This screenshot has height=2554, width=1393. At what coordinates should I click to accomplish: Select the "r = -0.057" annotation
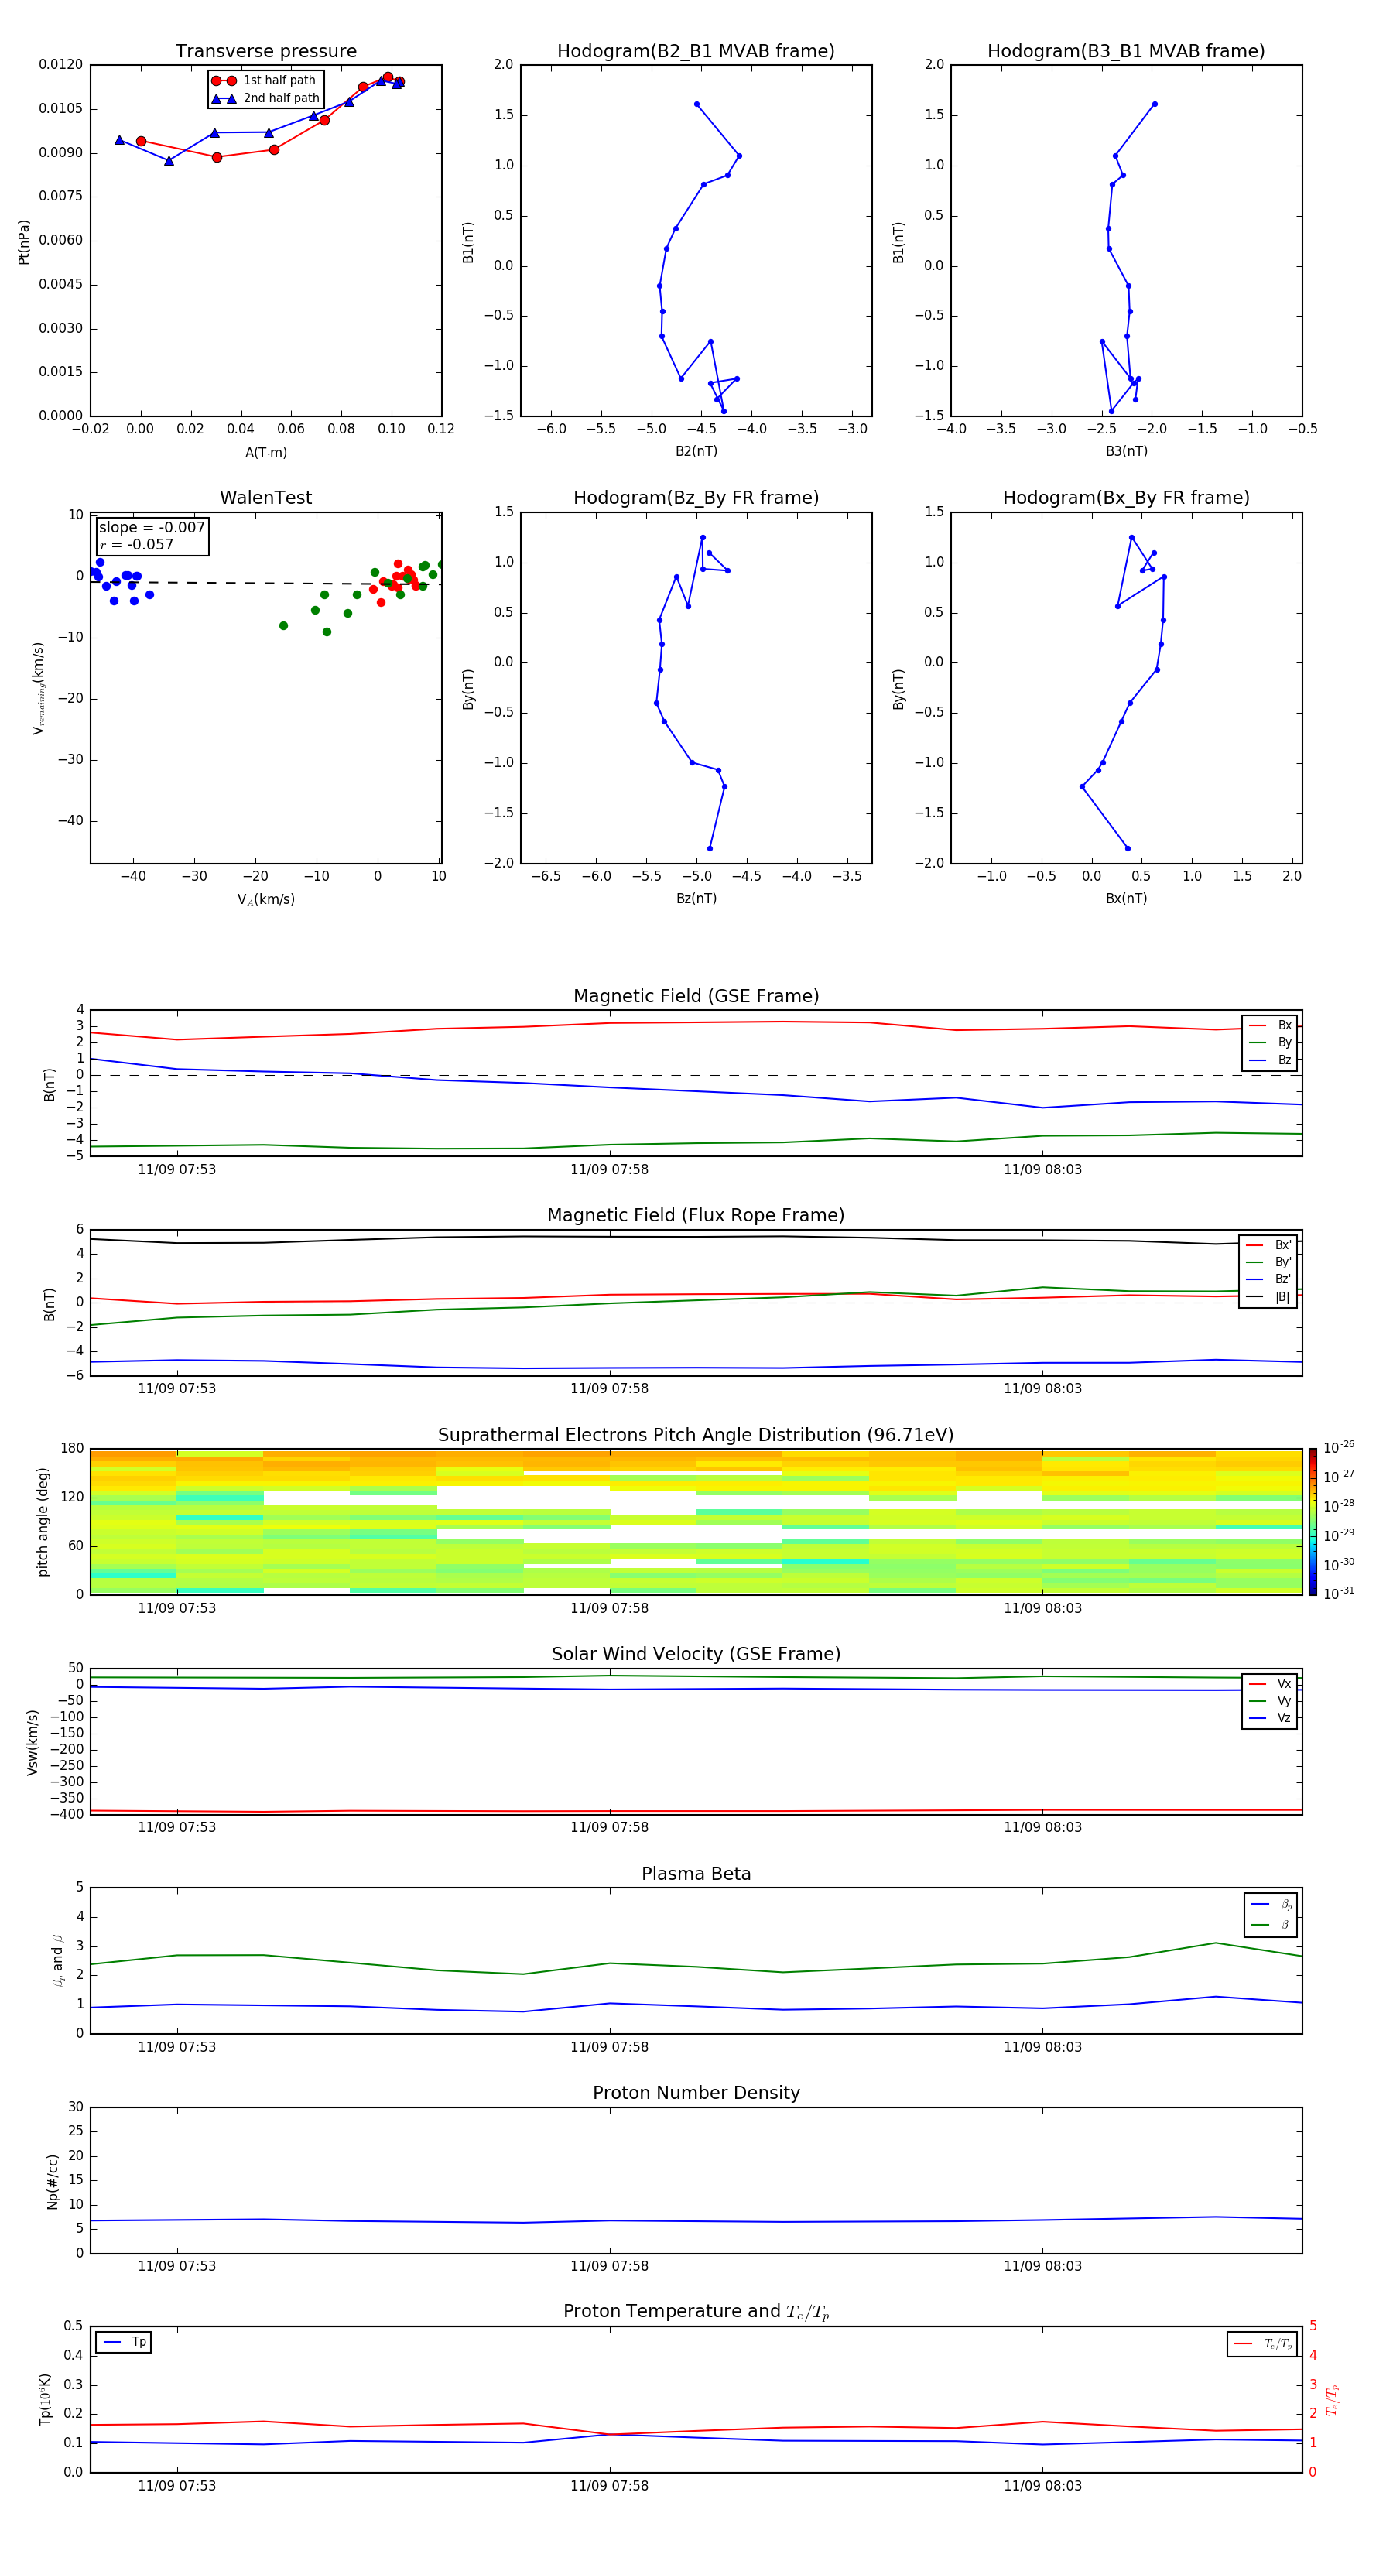137,544
